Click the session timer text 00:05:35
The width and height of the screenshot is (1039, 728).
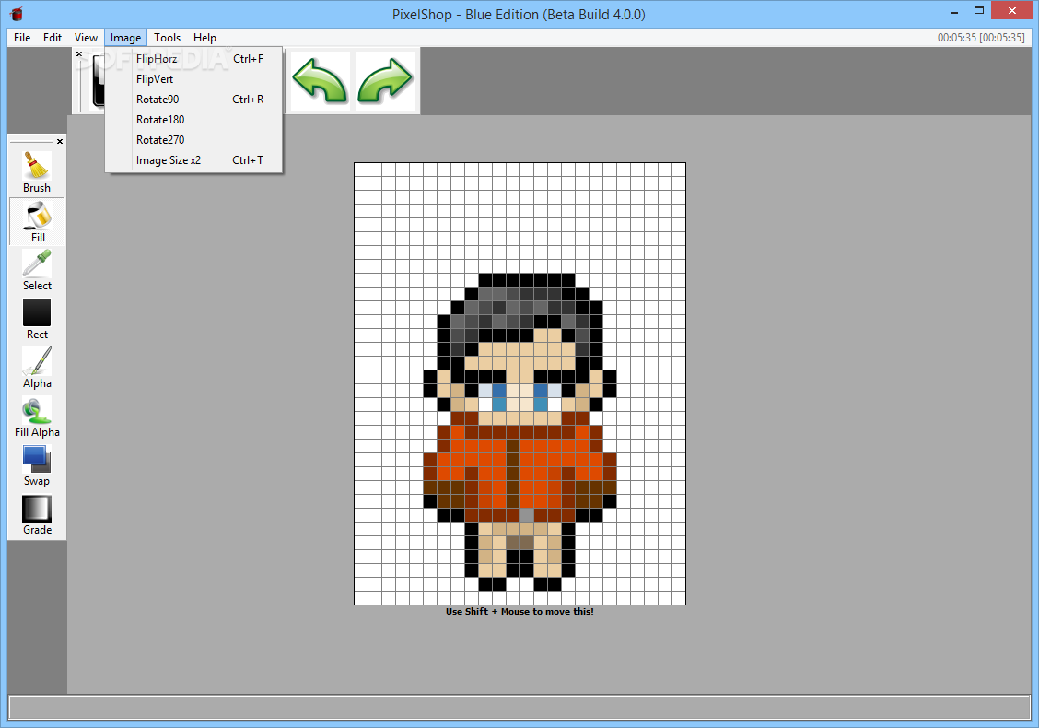tap(981, 38)
